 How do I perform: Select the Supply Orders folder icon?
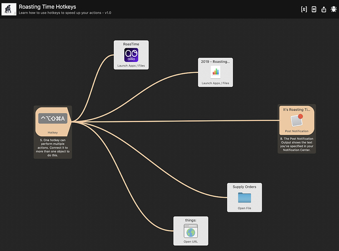(244, 197)
